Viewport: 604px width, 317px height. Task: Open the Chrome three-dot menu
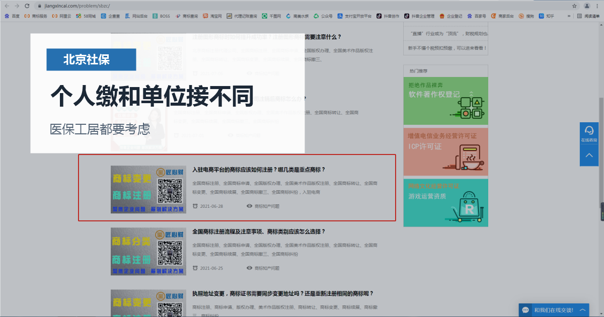pos(598,6)
